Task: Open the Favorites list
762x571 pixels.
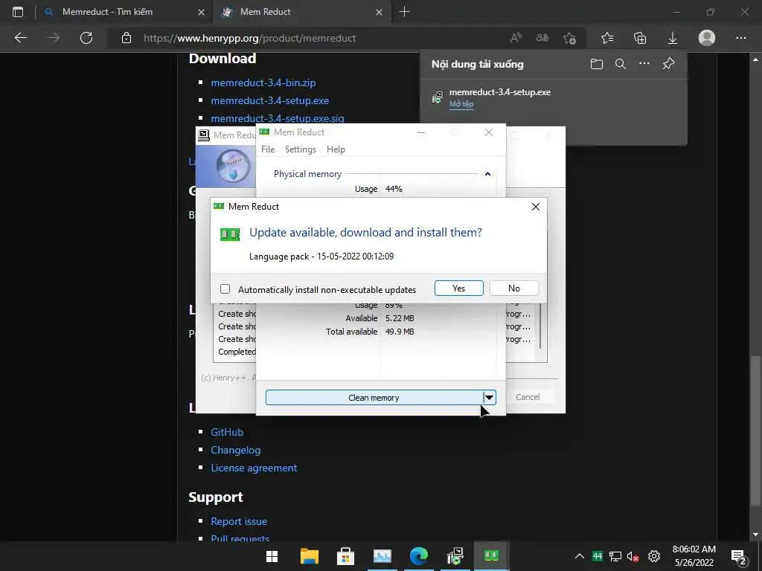Action: coord(607,38)
